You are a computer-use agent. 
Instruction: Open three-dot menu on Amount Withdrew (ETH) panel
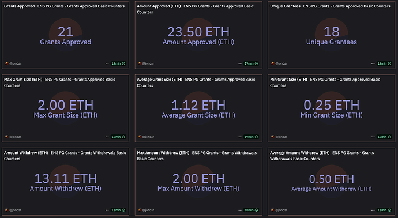[107, 210]
